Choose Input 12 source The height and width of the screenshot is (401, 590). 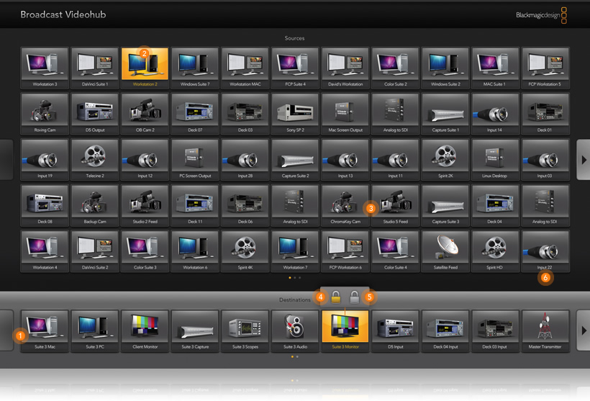point(145,160)
